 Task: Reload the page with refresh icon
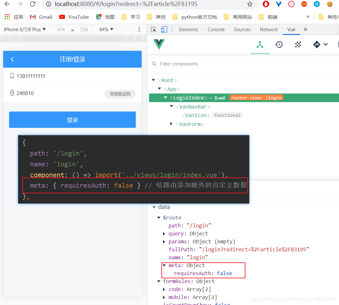pyautogui.click(x=33, y=4)
